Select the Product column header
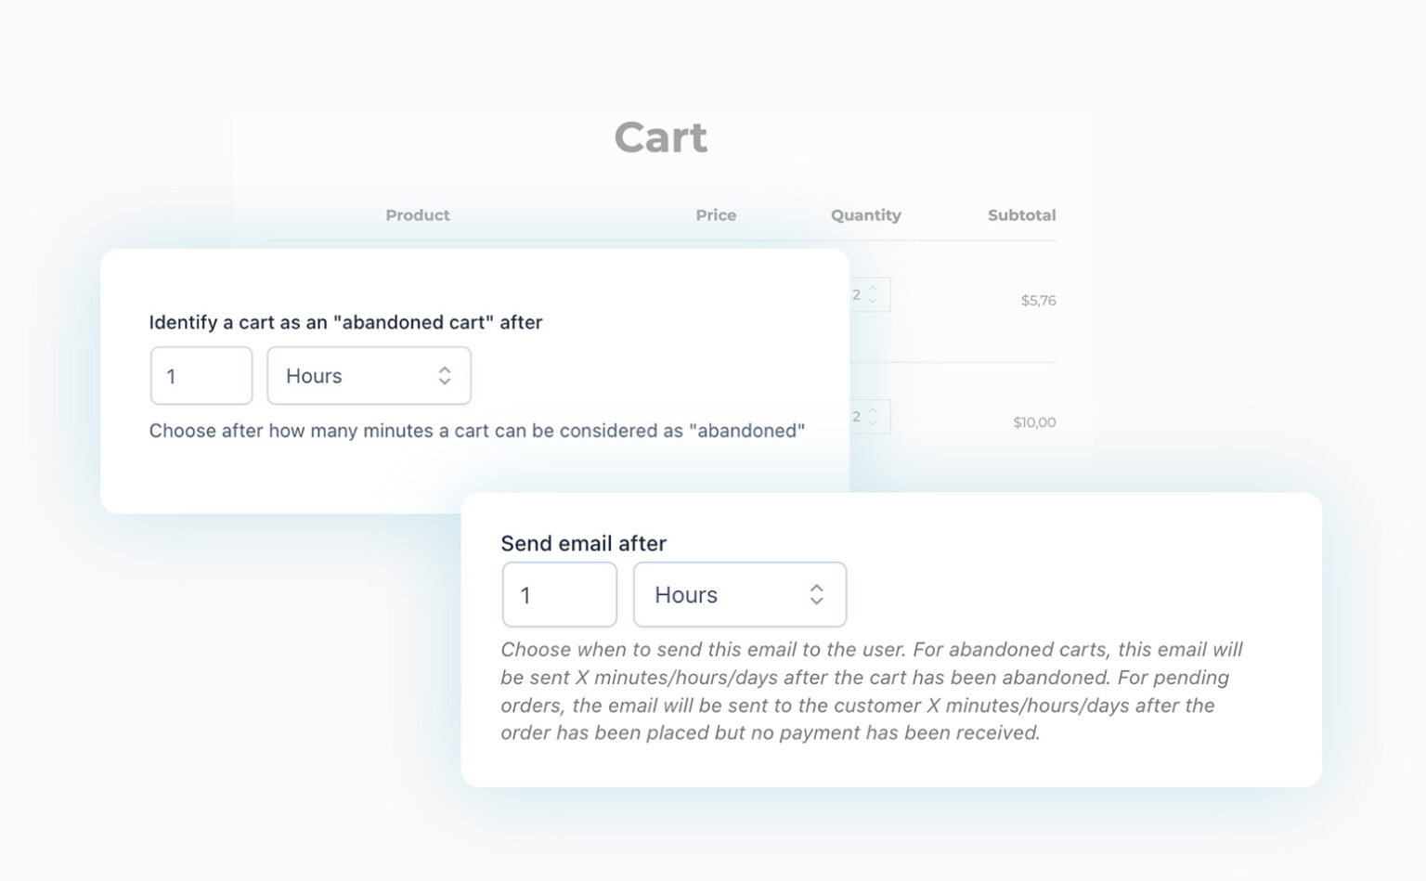The height and width of the screenshot is (881, 1426). 417,214
